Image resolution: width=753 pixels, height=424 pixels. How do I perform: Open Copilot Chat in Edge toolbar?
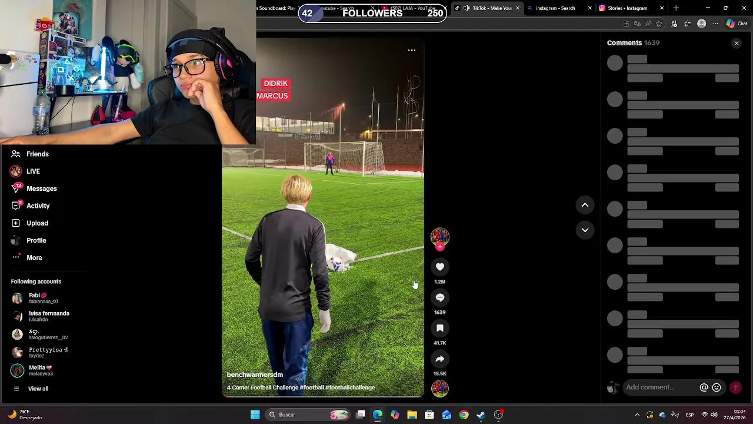pos(736,24)
